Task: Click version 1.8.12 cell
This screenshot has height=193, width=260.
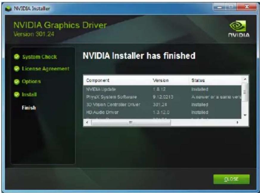Action: [159, 89]
